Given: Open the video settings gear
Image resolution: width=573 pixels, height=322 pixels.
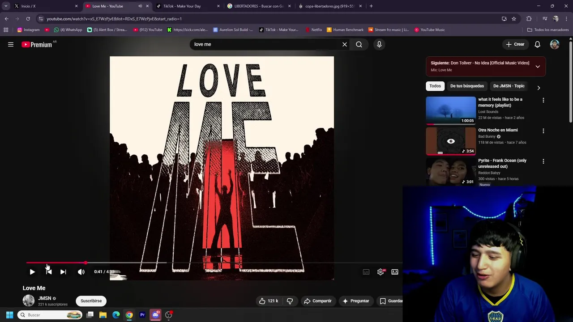Looking at the screenshot, I should pos(381,272).
